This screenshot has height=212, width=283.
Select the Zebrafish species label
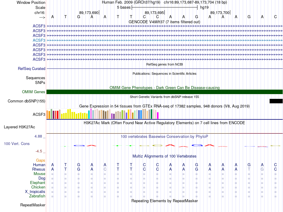37,196
